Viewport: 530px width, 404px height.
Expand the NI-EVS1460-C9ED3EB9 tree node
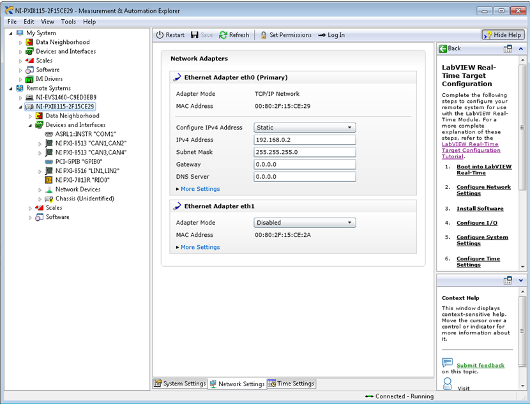[20, 98]
